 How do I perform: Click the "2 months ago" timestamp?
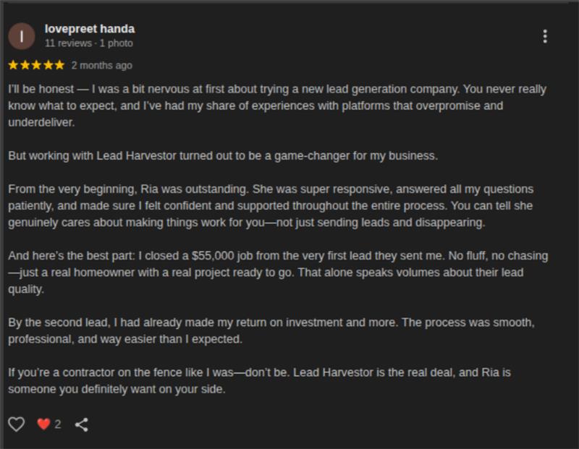click(101, 65)
